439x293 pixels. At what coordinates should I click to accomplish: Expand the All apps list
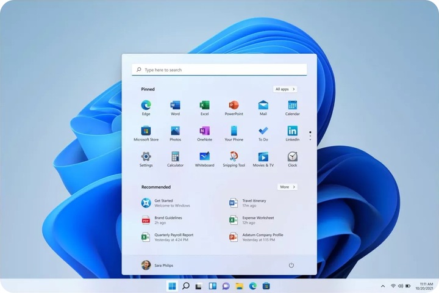(x=285, y=89)
